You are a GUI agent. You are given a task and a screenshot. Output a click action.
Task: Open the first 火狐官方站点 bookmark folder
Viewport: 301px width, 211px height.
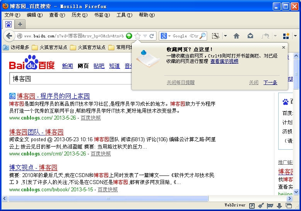pos(49,47)
